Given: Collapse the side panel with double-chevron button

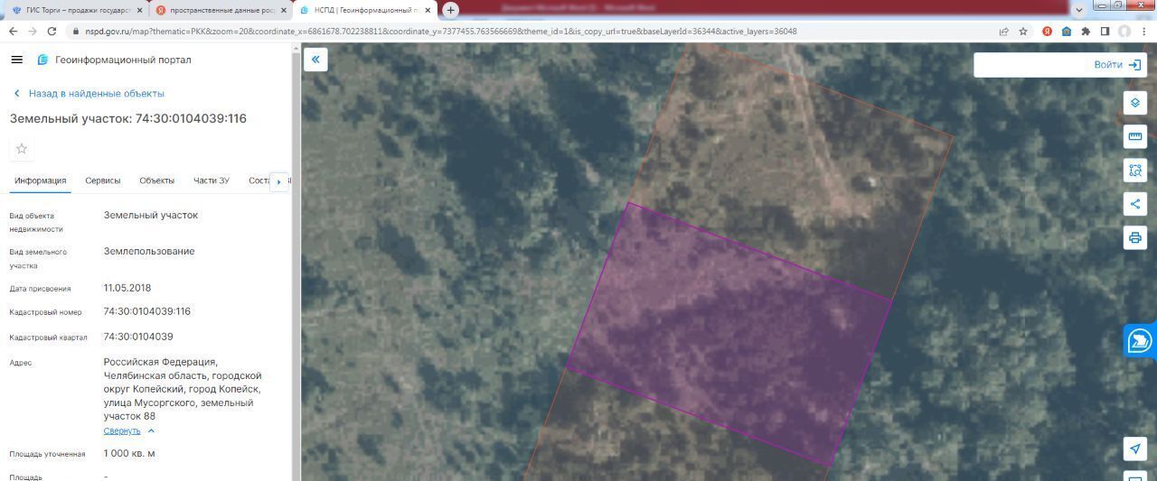Looking at the screenshot, I should coord(315,60).
